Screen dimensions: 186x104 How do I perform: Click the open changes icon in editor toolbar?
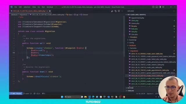point(116,11)
